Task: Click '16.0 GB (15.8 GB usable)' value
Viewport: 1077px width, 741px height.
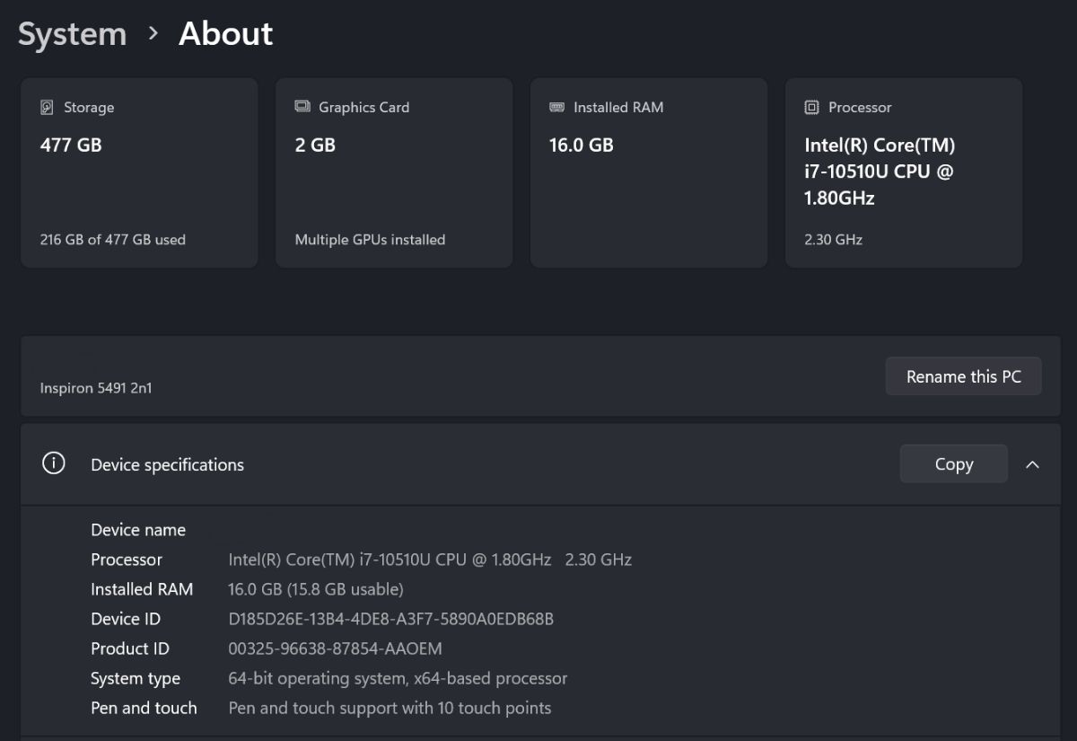Action: 316,589
